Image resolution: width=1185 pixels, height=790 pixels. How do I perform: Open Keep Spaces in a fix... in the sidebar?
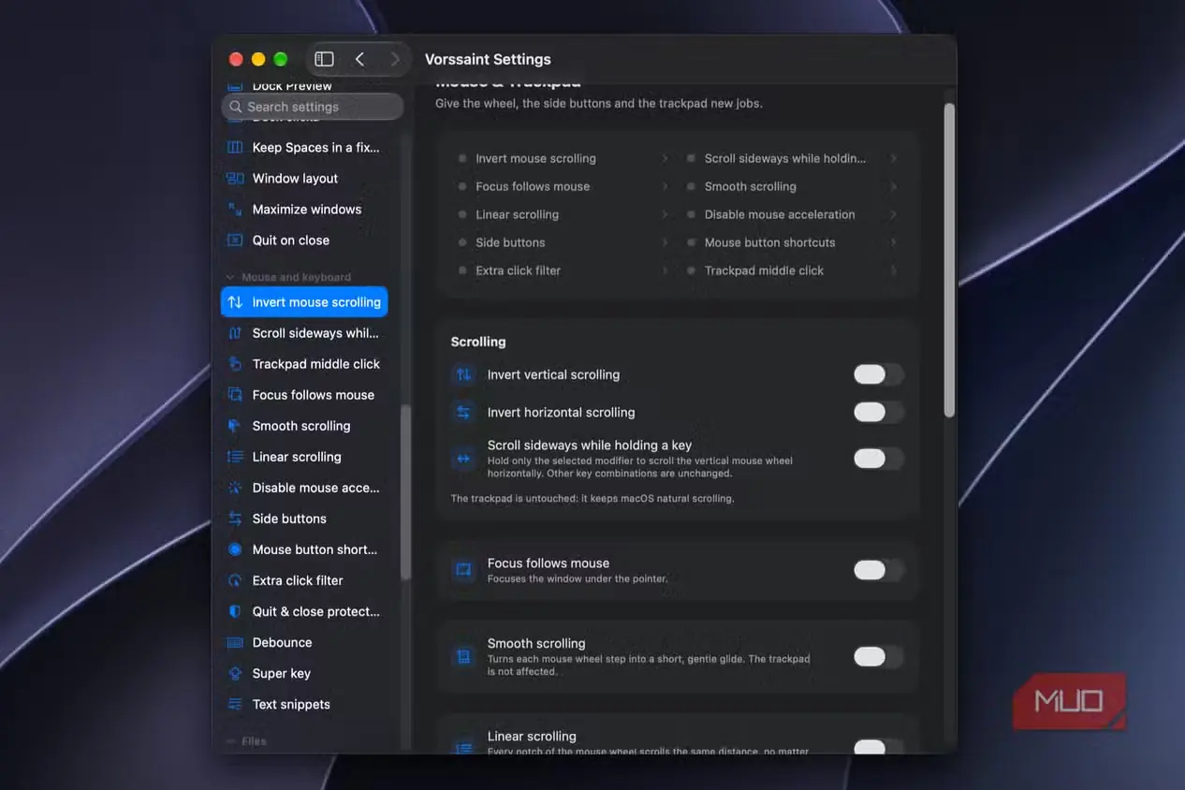[x=304, y=147]
